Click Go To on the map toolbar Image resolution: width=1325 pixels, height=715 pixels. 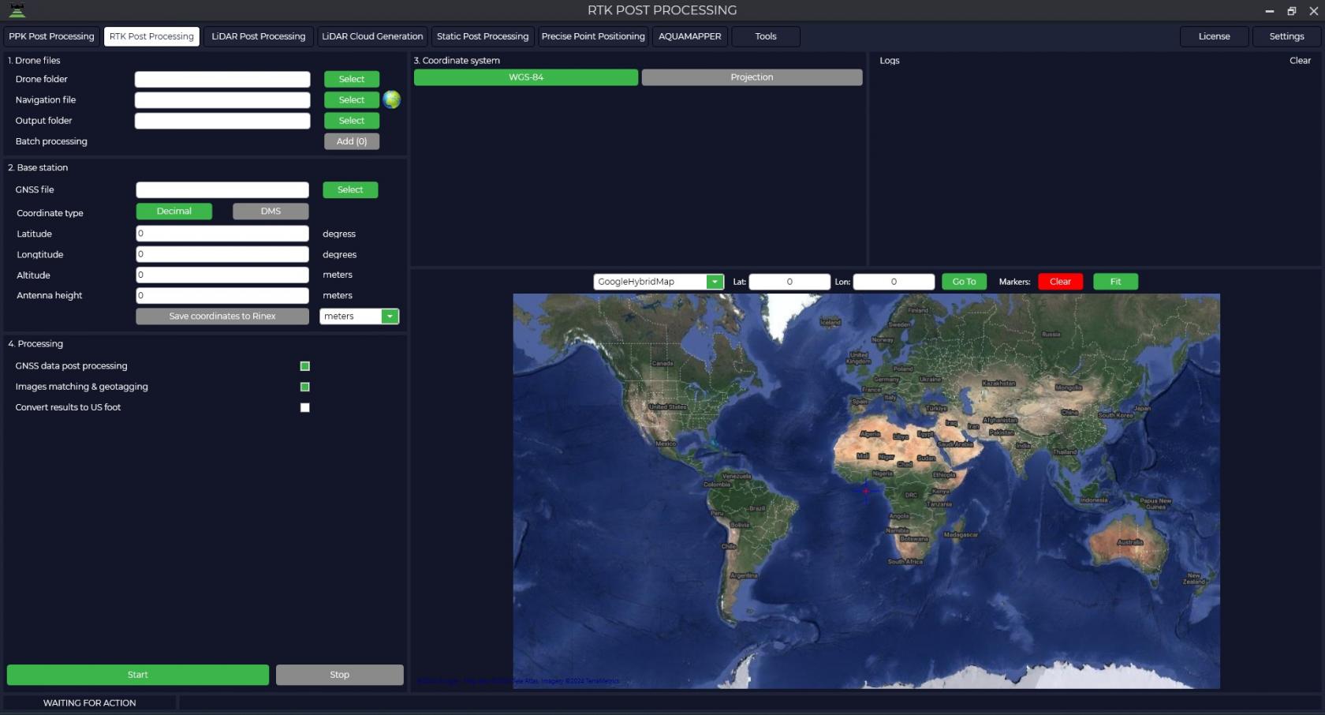(x=964, y=282)
